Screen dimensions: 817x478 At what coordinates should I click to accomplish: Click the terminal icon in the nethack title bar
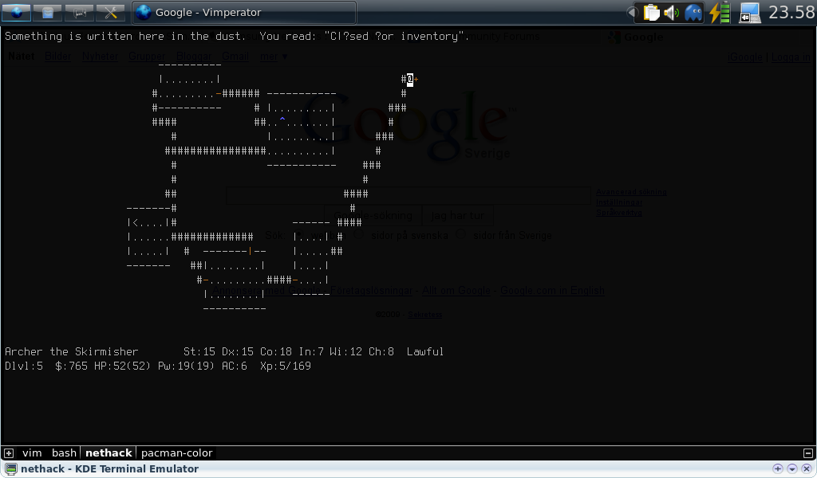pos(10,469)
